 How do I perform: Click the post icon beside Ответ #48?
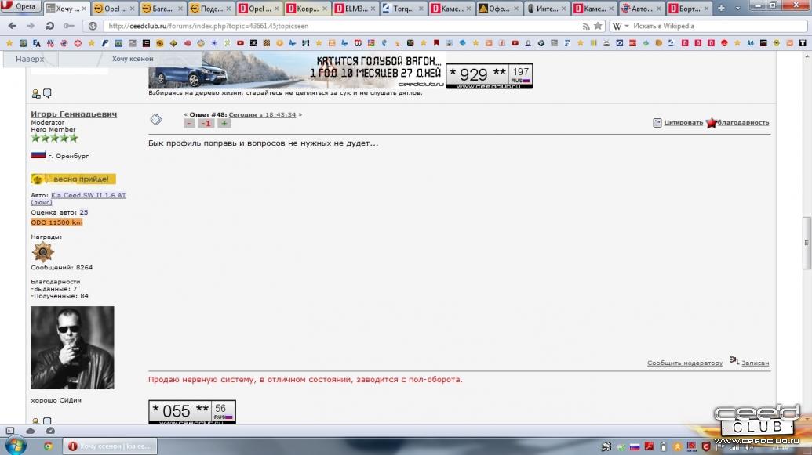pyautogui.click(x=156, y=120)
